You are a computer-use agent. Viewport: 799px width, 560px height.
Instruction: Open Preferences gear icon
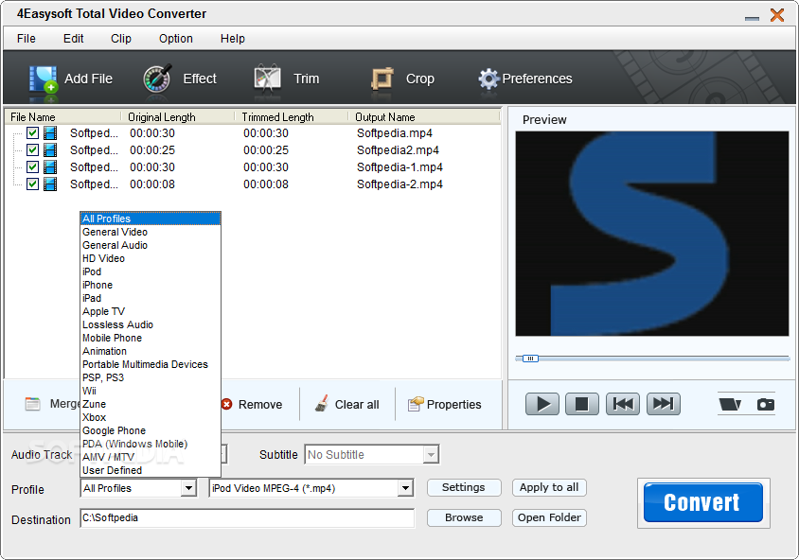[488, 79]
